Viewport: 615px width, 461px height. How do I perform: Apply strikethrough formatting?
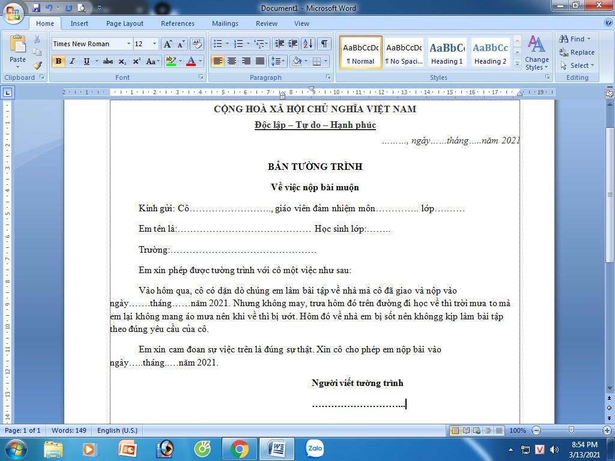click(108, 61)
